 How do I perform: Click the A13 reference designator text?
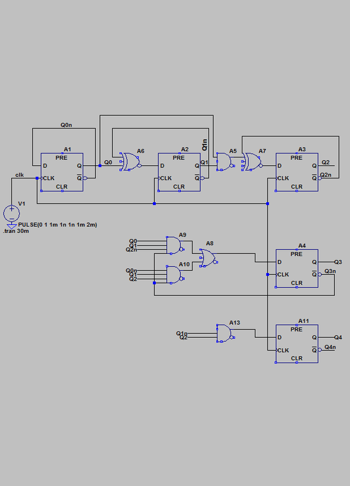click(235, 323)
